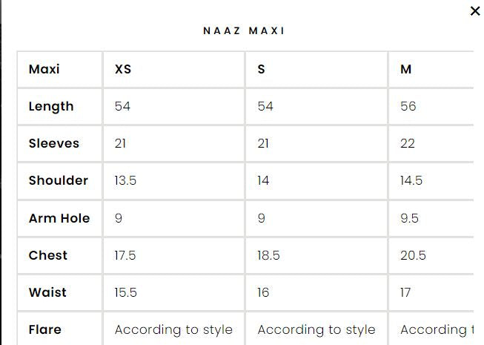Click the S flare 'According to style' cell
The width and height of the screenshot is (484, 345).
[x=316, y=329]
